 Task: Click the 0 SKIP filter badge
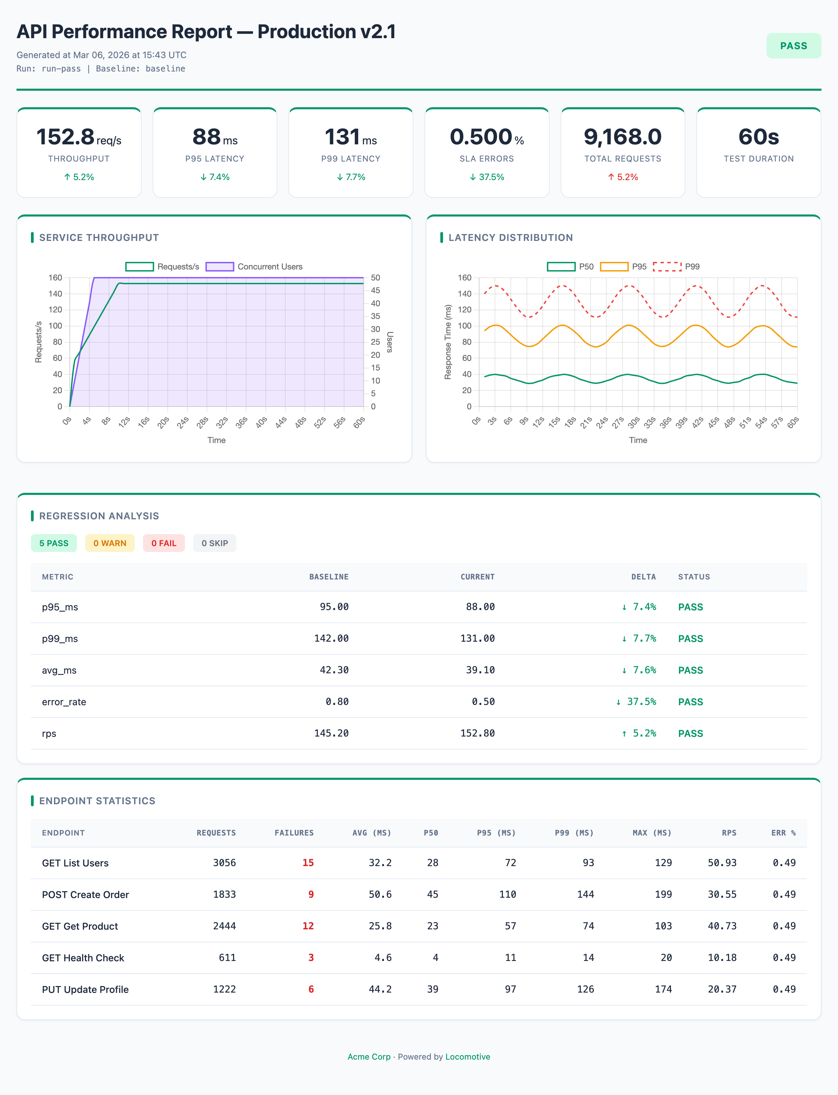pos(214,543)
